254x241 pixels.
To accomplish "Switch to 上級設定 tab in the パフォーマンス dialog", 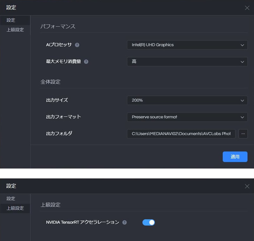I will click(x=15, y=30).
